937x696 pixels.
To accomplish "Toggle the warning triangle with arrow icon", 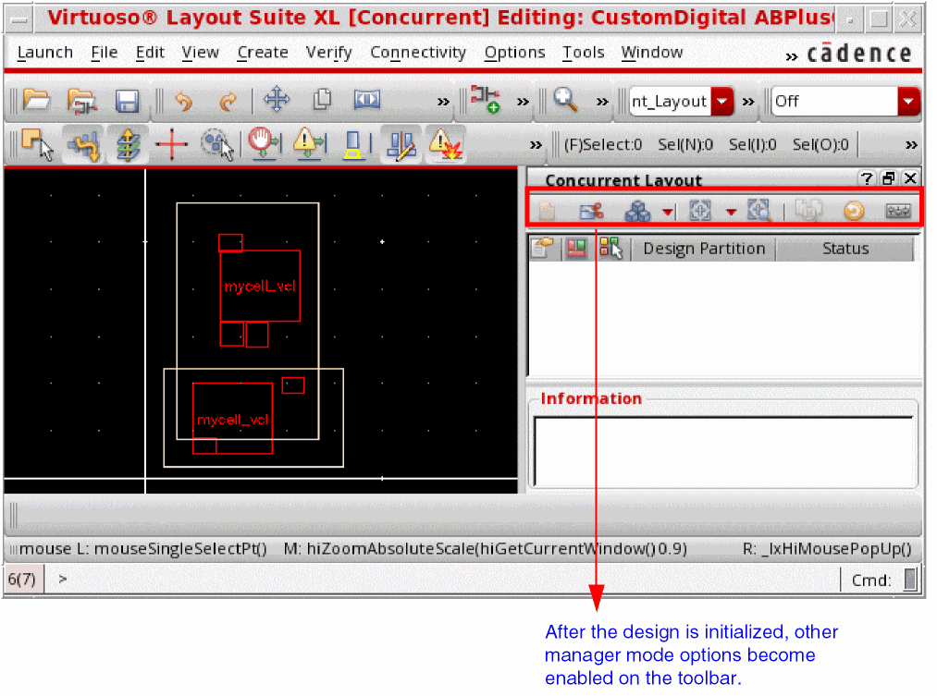I will [x=309, y=144].
